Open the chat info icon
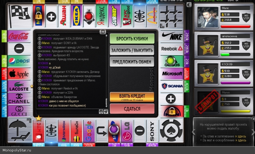Image resolution: width=255 pixels, height=154 pixels. (x=103, y=32)
